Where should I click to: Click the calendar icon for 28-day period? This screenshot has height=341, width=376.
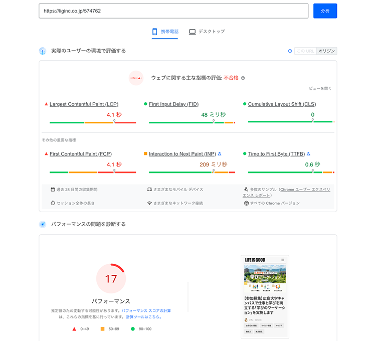coord(53,190)
